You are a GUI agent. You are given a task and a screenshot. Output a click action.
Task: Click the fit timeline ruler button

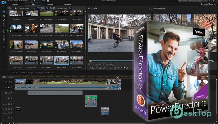click(11, 77)
